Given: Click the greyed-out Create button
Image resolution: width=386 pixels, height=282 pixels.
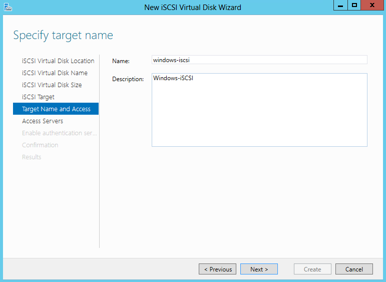Looking at the screenshot, I should click(312, 269).
